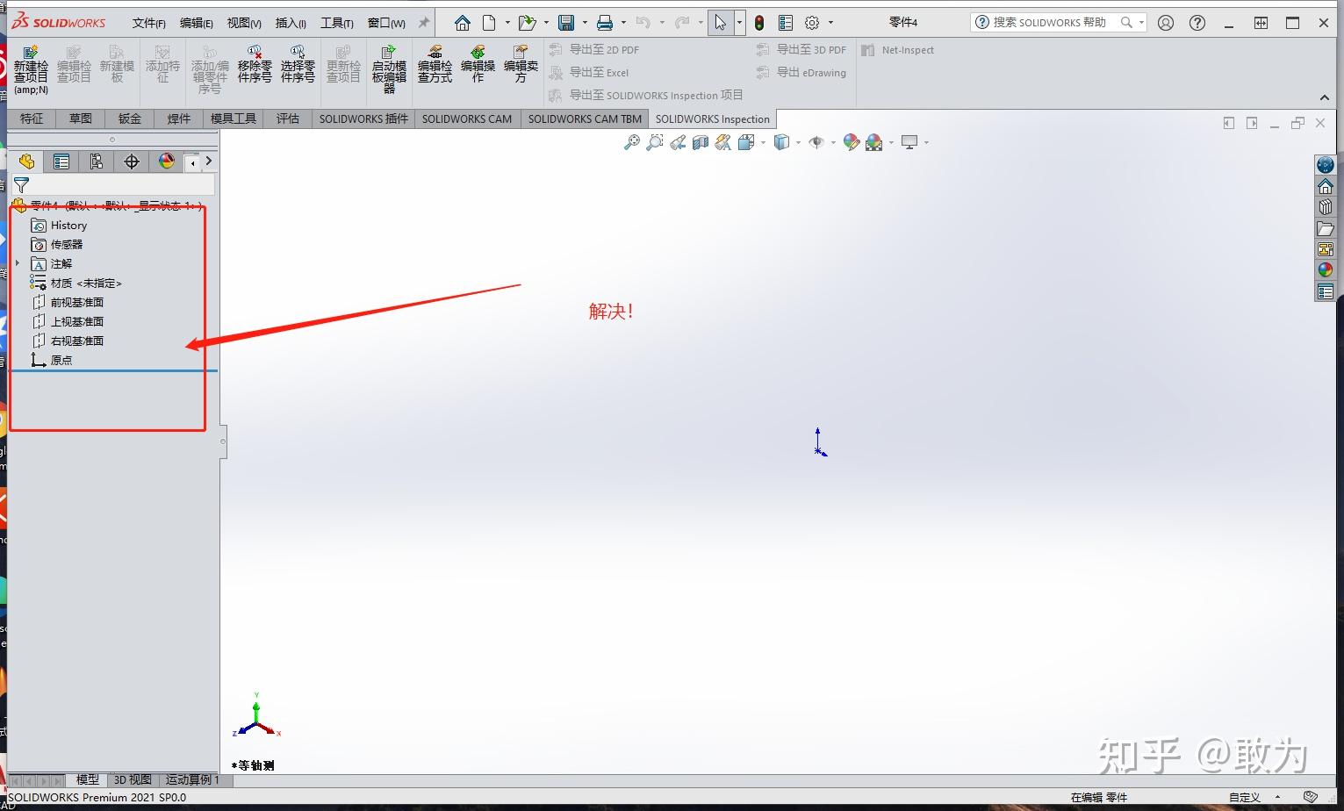Open dropdown arrow next to Options gear
This screenshot has width=1344, height=811.
pos(830,23)
